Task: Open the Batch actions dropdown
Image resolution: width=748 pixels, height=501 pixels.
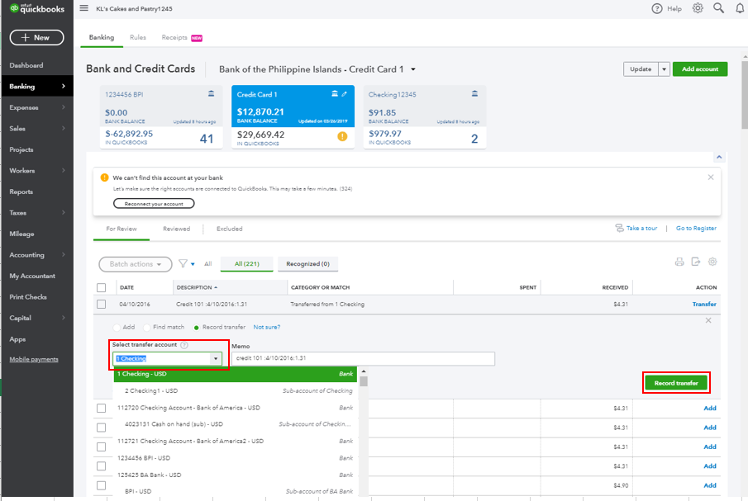Action: [x=136, y=264]
